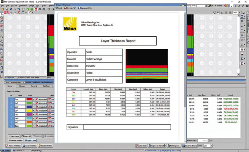Click the report window vertical scrollbar
This screenshot has width=249, height=152.
(x=185, y=60)
